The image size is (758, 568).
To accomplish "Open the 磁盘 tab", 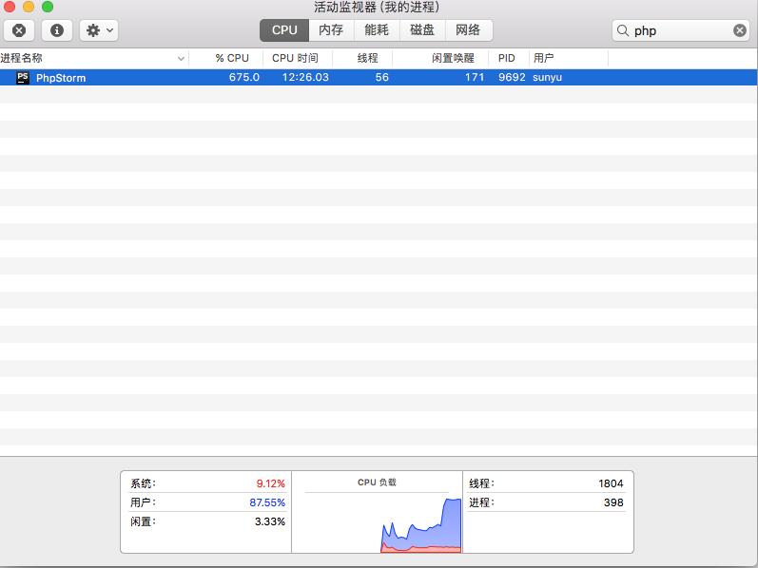I will click(422, 30).
